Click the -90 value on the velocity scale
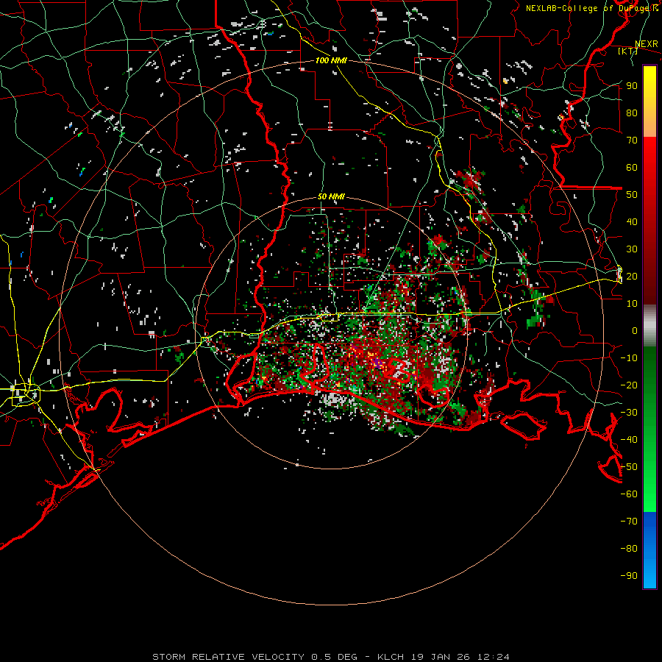The height and width of the screenshot is (662, 662). coord(629,576)
